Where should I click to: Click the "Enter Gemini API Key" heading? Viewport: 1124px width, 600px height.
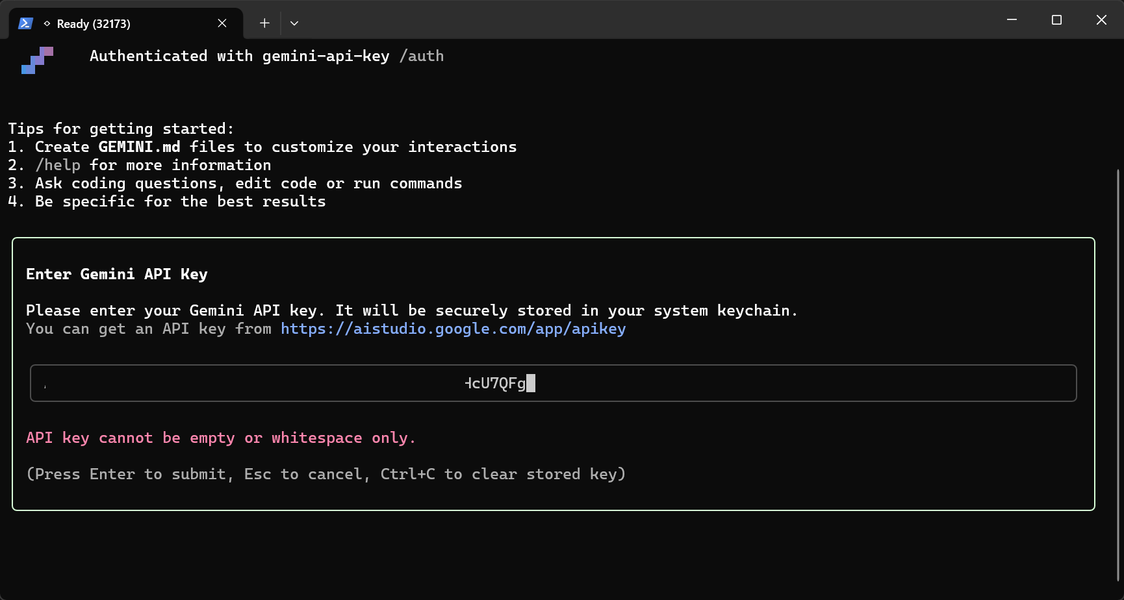(117, 274)
